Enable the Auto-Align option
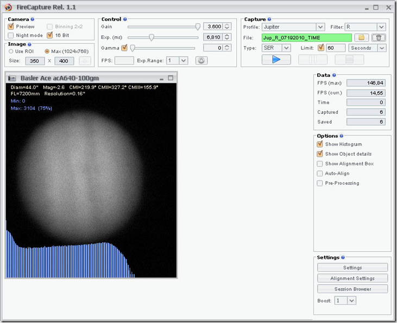The width and height of the screenshot is (397, 323). (320, 173)
